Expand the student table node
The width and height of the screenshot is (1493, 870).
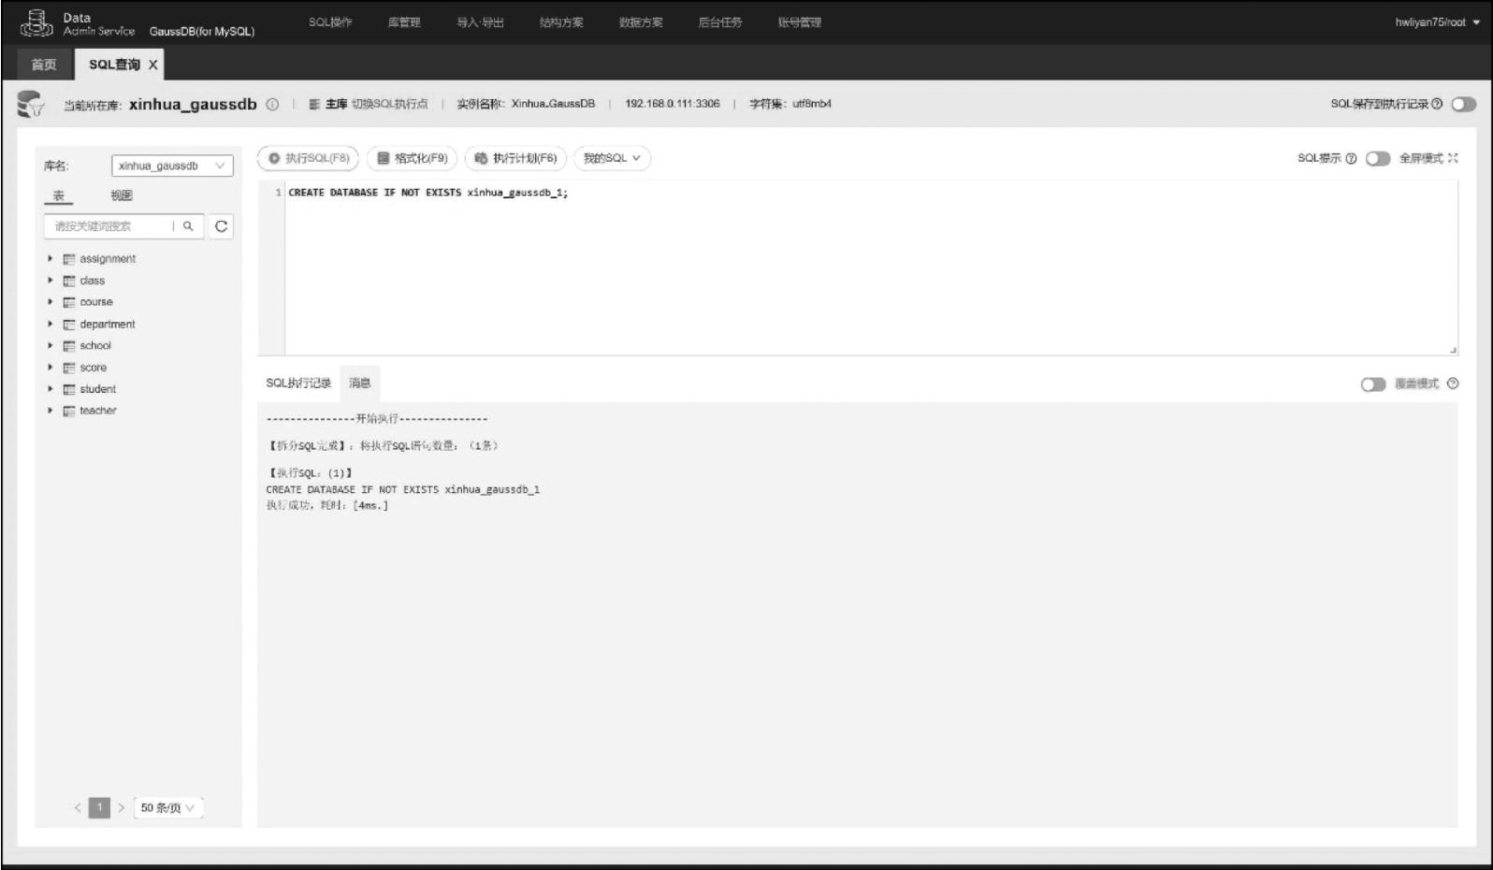[x=51, y=388]
